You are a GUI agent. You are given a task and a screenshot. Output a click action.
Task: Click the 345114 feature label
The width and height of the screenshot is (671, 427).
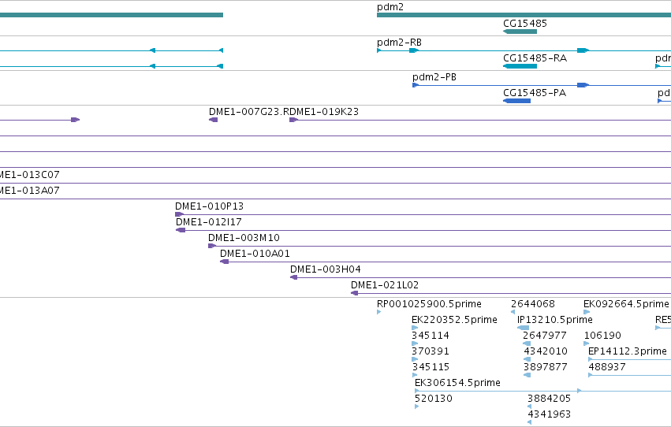click(x=431, y=336)
